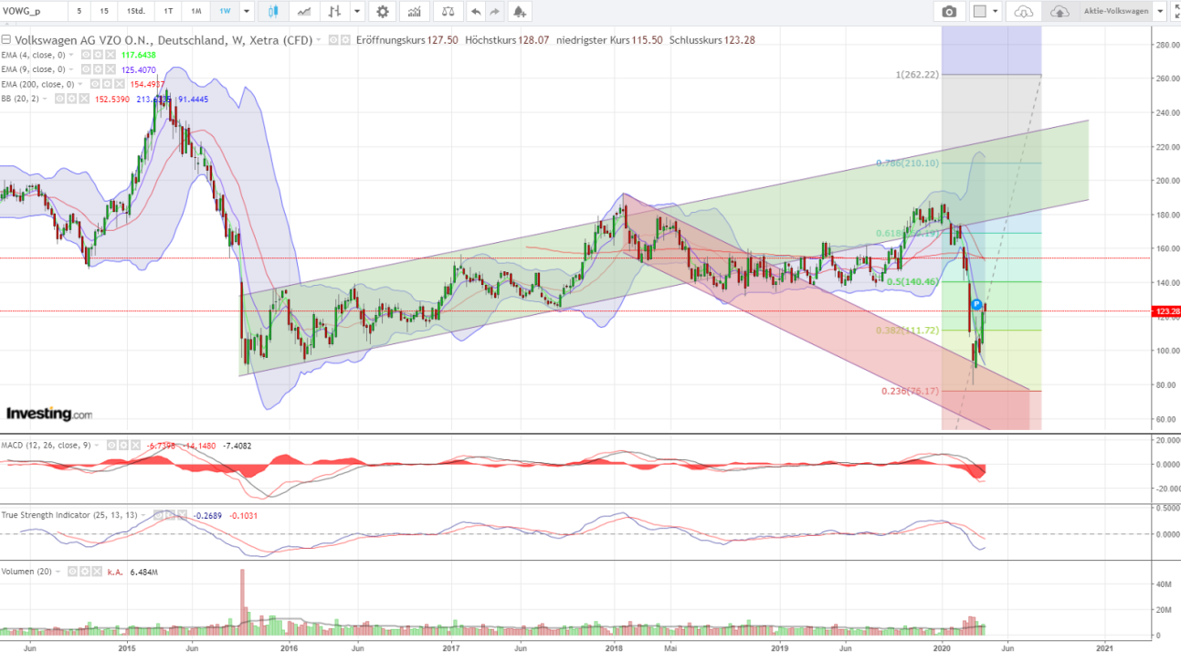Open settings of EMA (200, close, 0)
Viewport: 1181px width, 652px height.
pyautogui.click(x=107, y=84)
